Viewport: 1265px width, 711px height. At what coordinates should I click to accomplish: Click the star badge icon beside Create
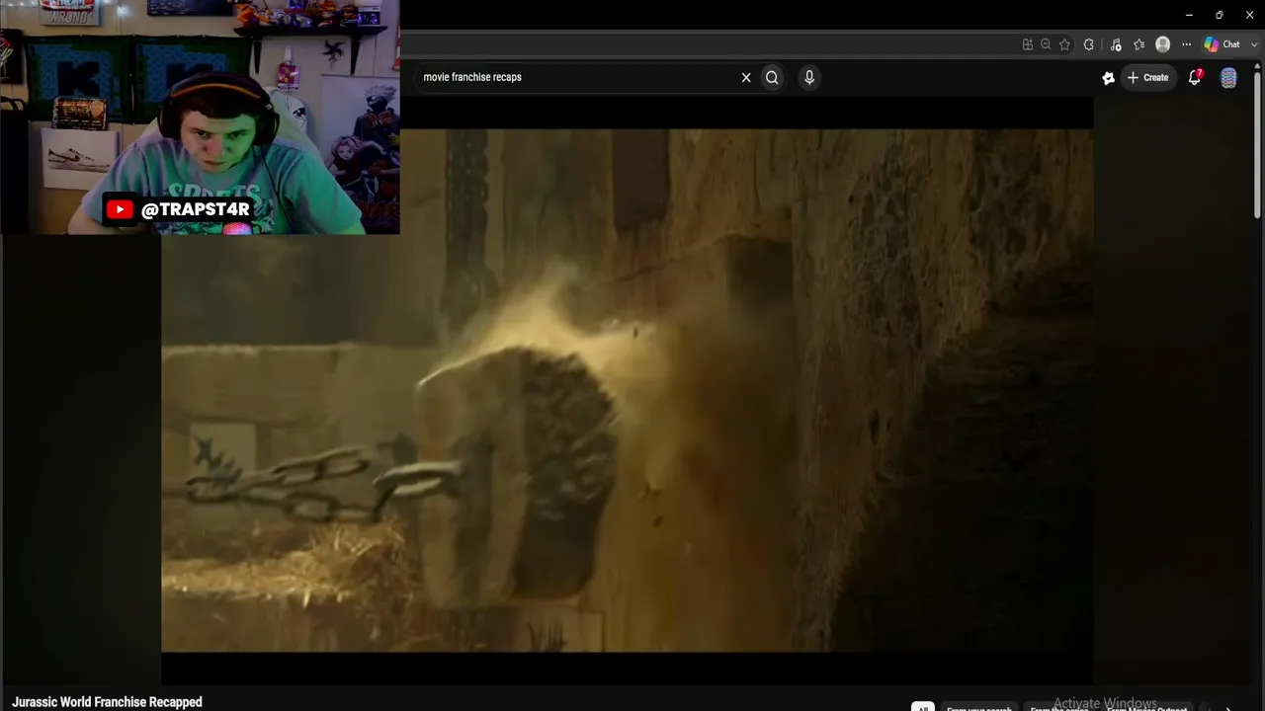click(1109, 78)
